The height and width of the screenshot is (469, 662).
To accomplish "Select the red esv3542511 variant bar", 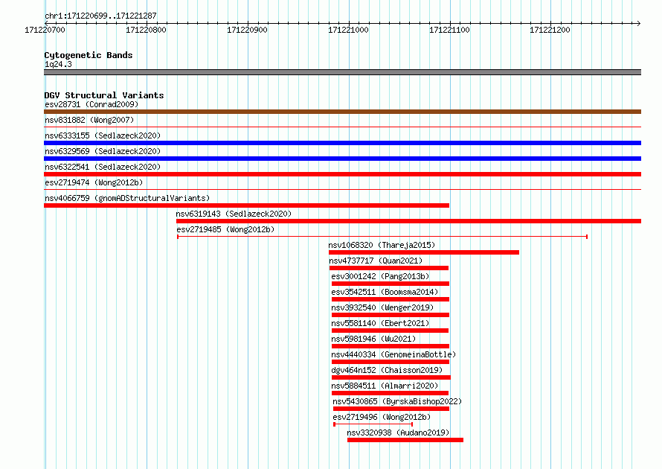I will pos(391,299).
